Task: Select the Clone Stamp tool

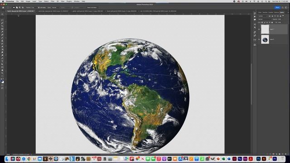Action: (2, 41)
